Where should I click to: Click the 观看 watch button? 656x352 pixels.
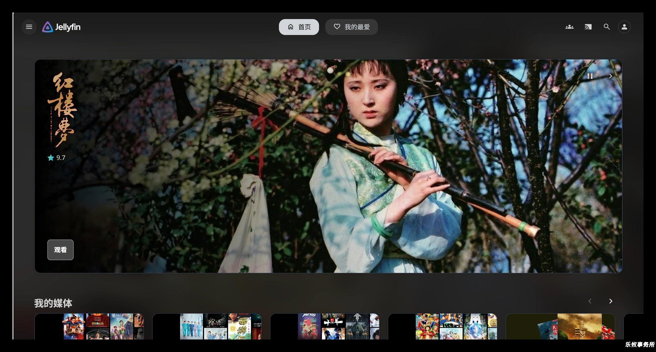tap(60, 250)
